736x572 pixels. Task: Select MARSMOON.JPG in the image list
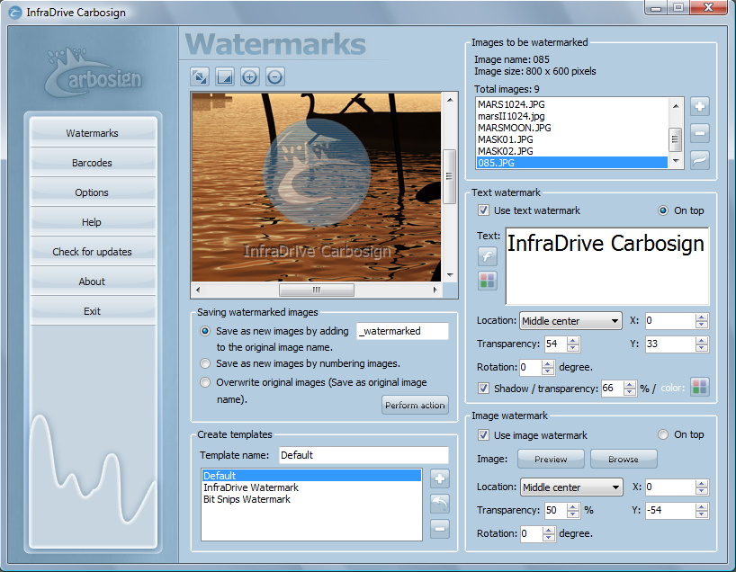click(x=571, y=128)
